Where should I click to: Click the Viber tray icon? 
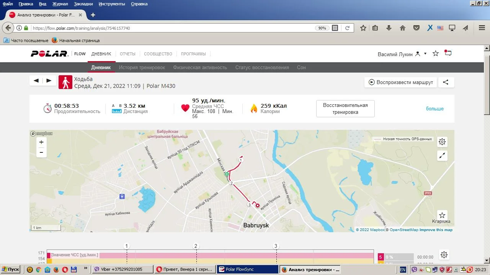pos(413,269)
